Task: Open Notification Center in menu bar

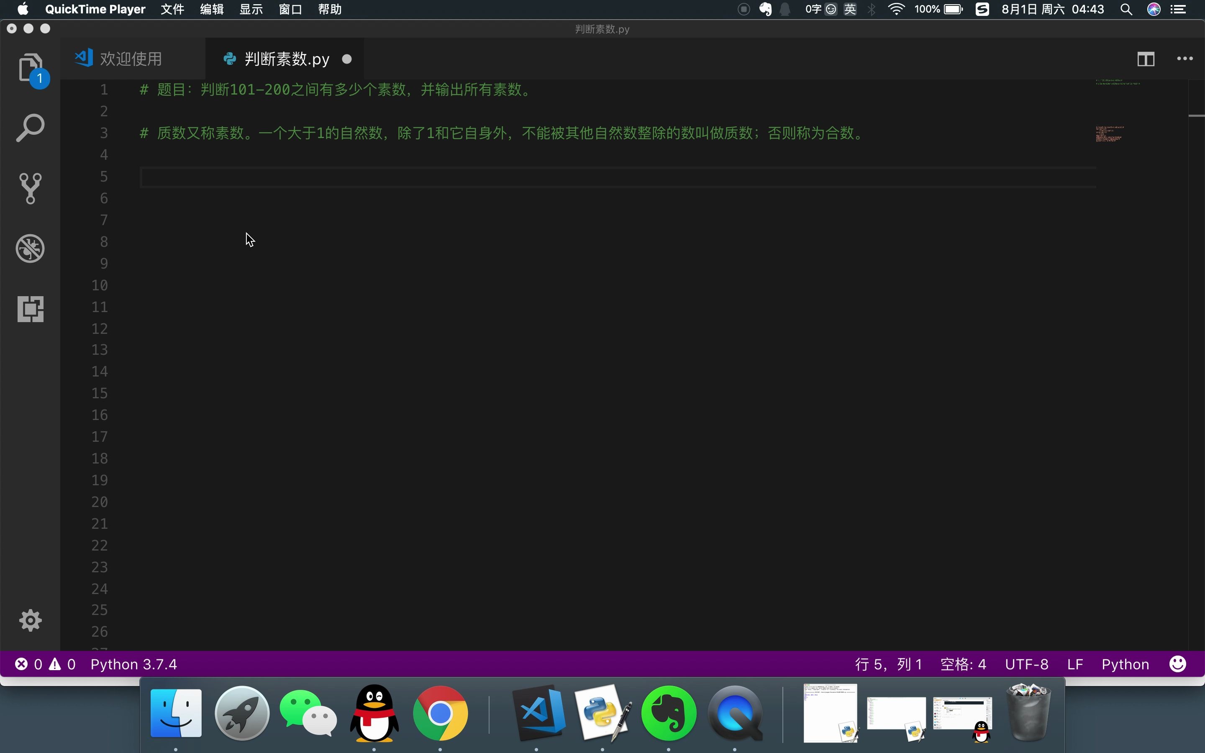Action: point(1178,10)
